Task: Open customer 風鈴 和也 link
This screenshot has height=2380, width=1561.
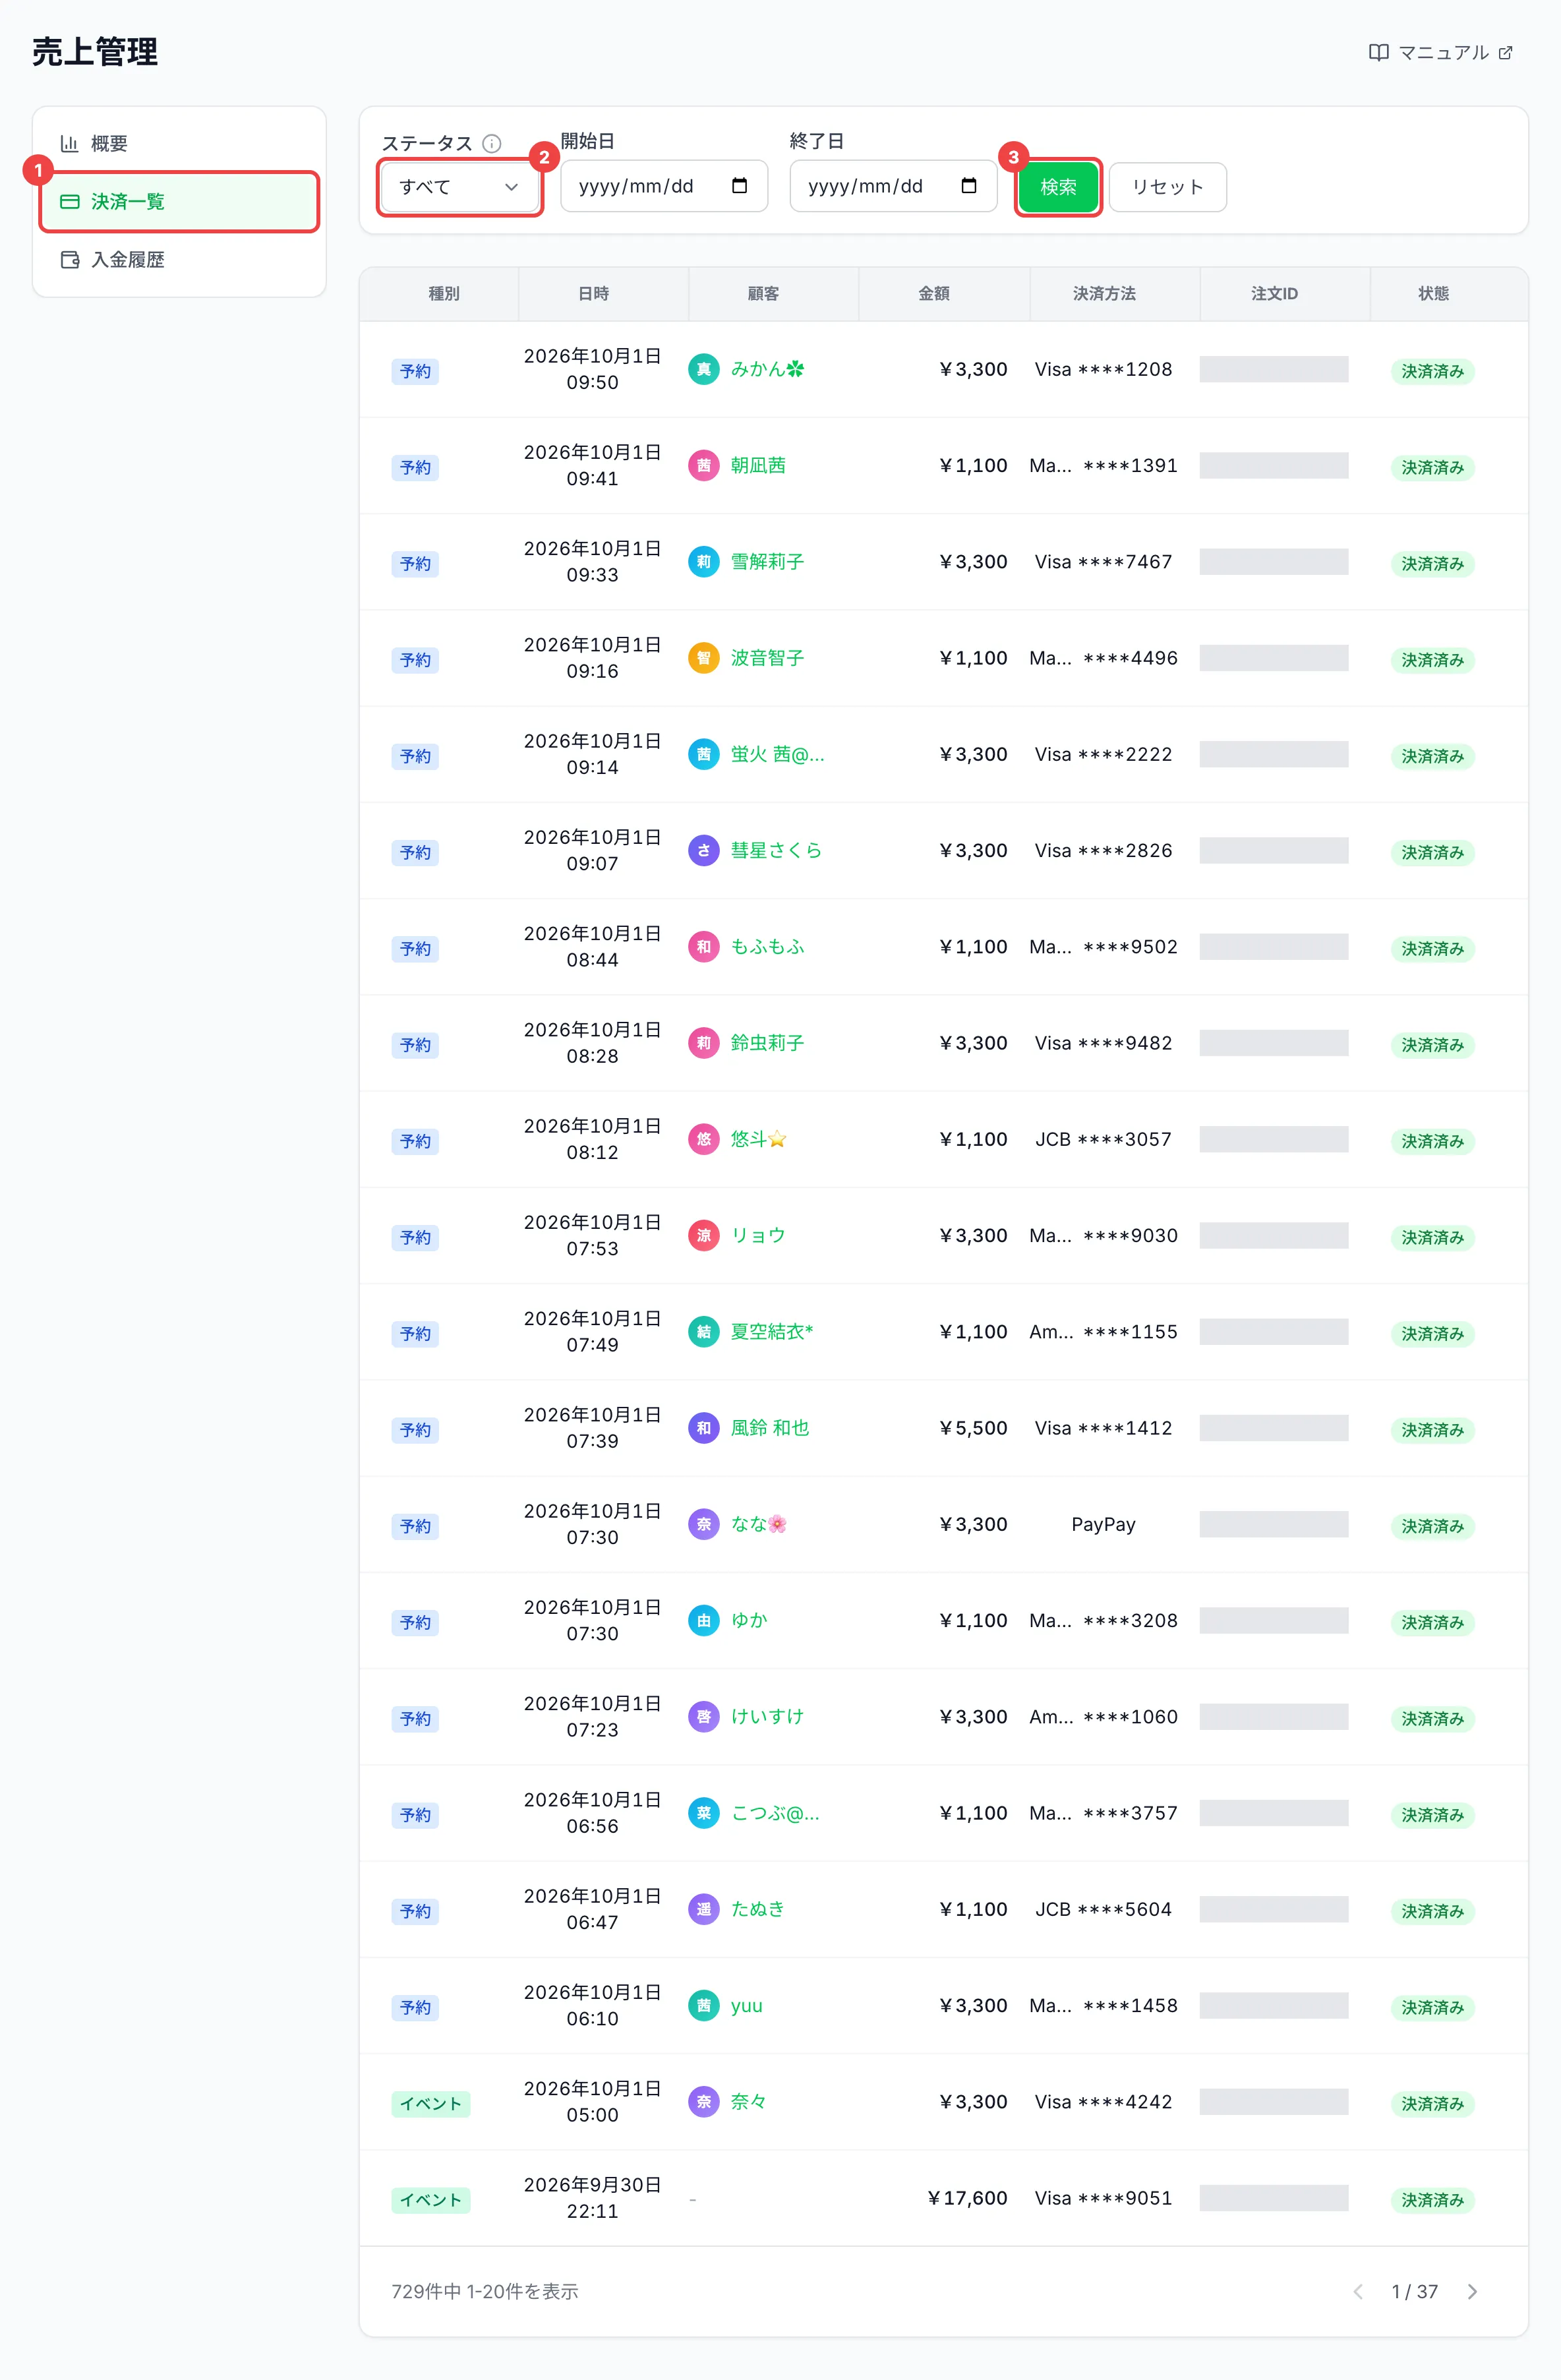Action: pyautogui.click(x=770, y=1428)
